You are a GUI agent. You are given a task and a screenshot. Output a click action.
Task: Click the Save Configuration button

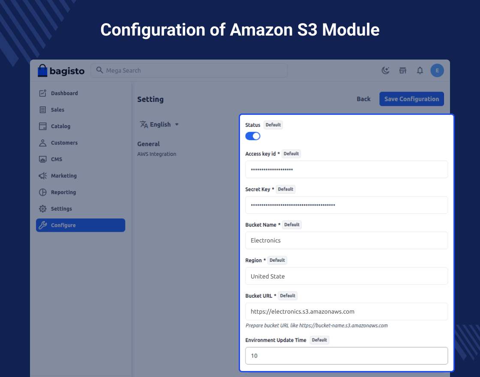[411, 99]
